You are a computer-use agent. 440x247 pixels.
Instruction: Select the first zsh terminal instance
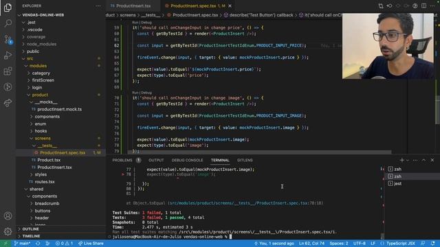point(397,169)
